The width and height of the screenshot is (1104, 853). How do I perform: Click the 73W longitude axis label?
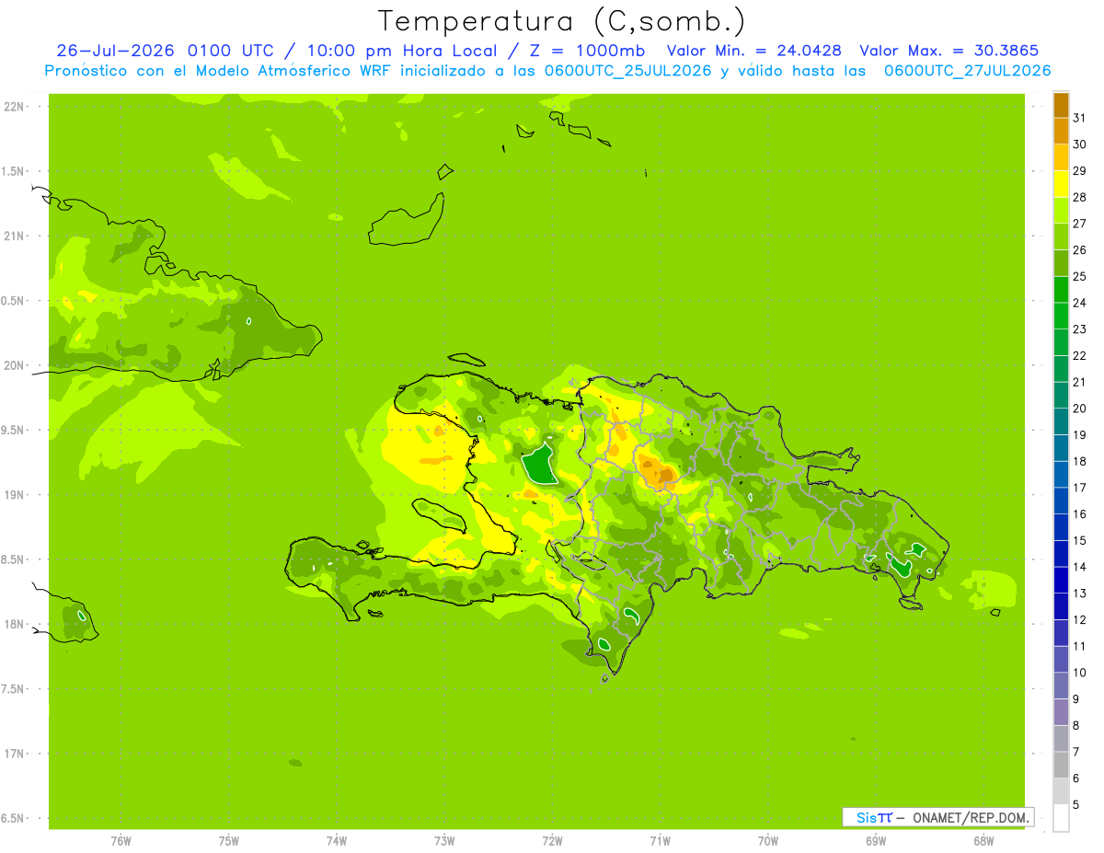pos(444,840)
